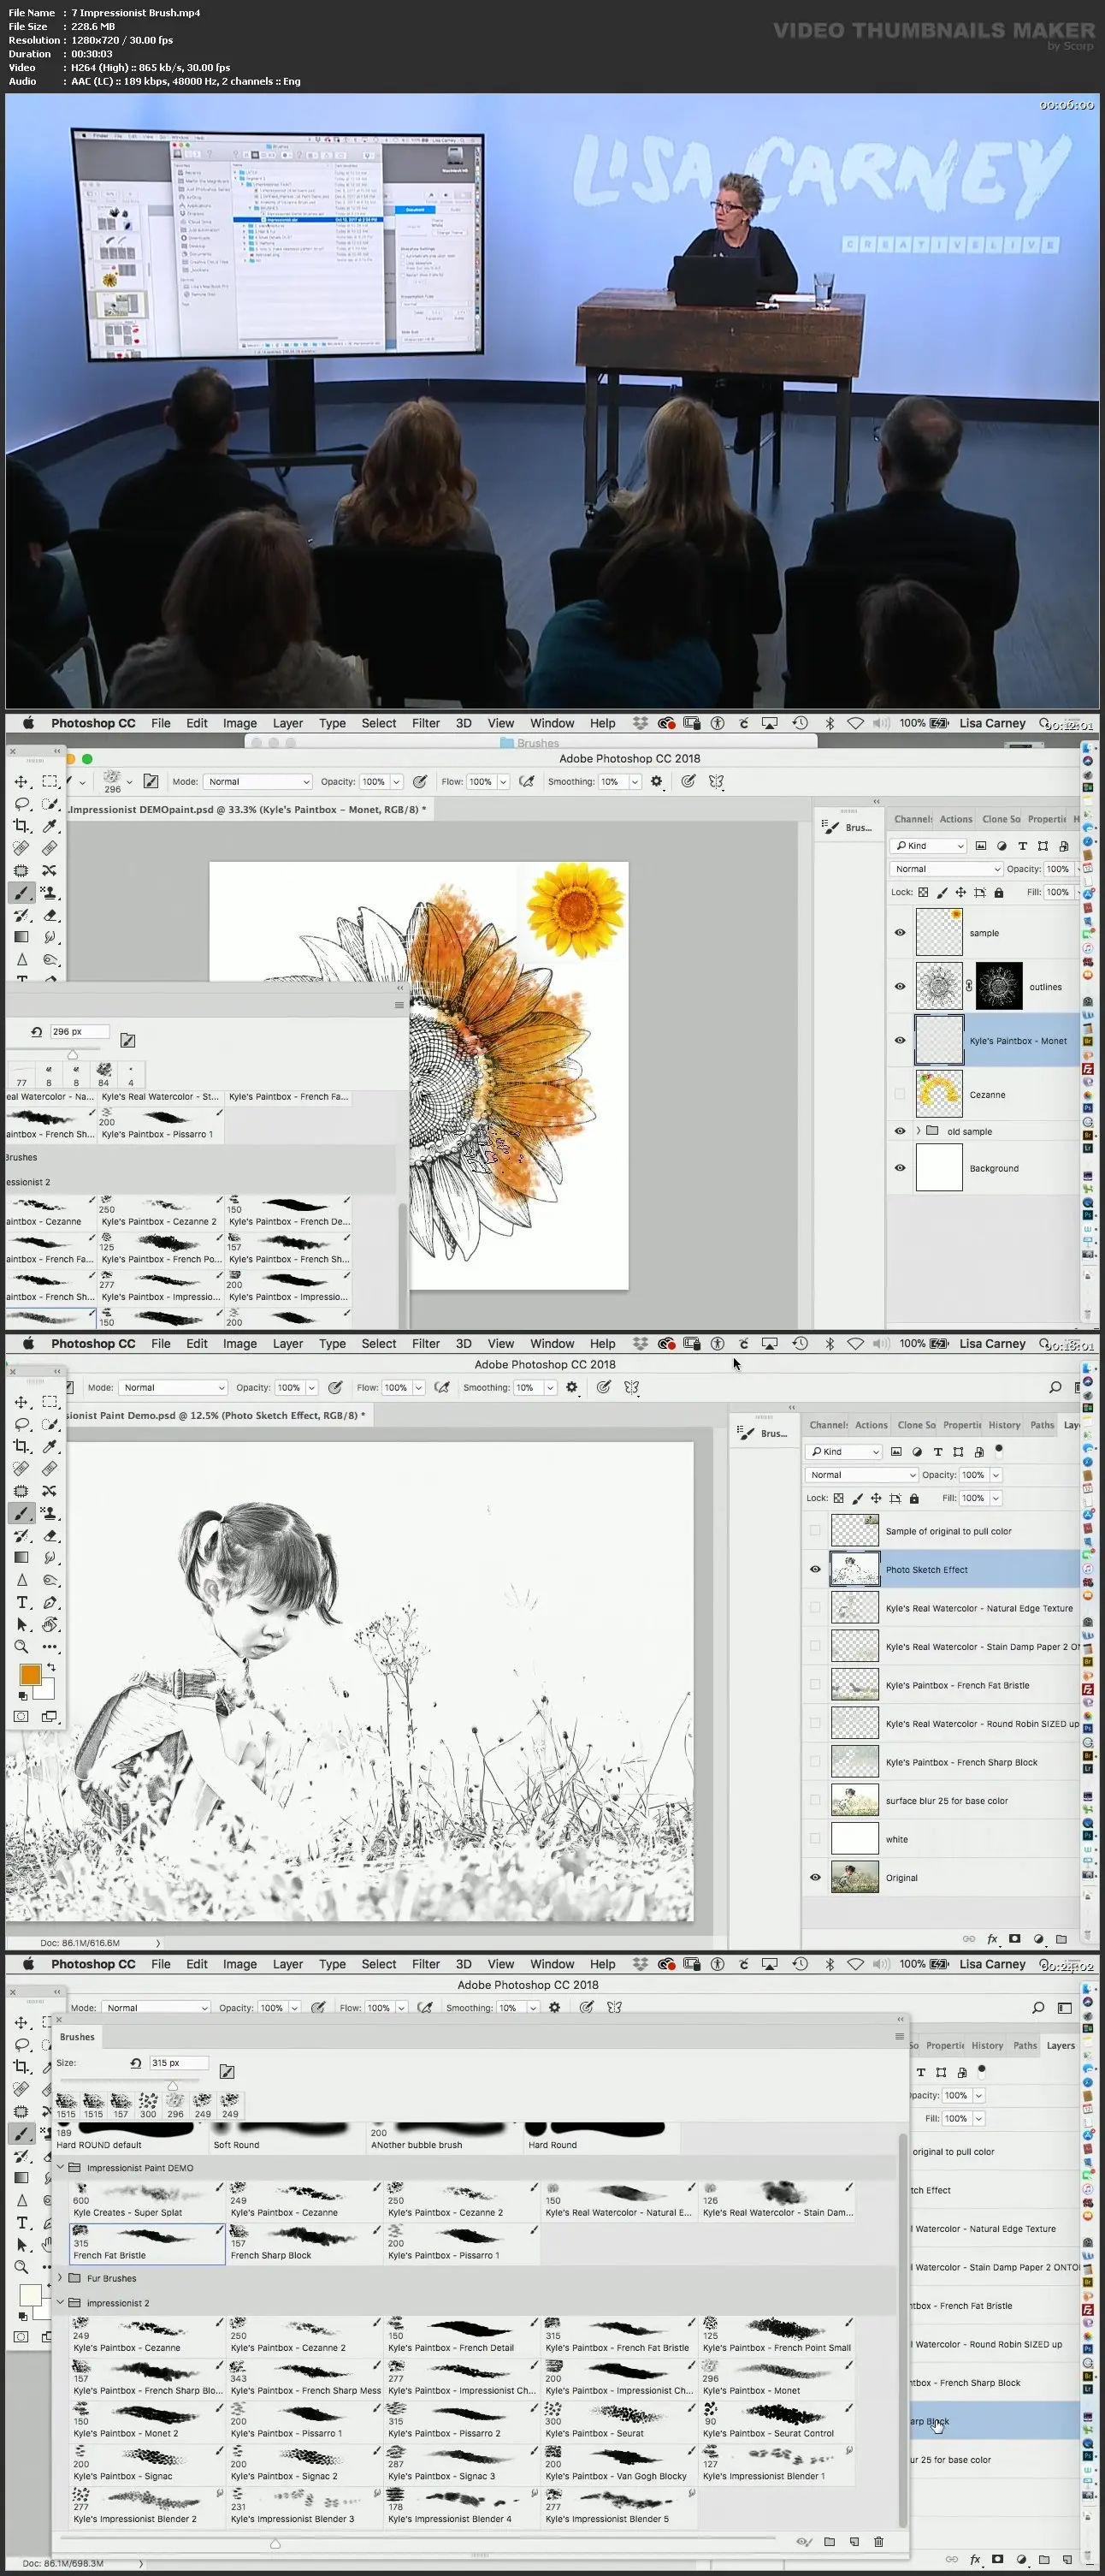
Task: Open the layer blend mode Normal dropdown in girl sketch frame
Action: click(860, 1474)
